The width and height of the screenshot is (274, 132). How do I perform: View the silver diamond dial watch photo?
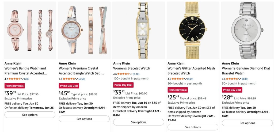(x=247, y=31)
